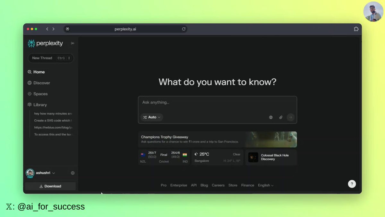Open the English language dropdown
385x217 pixels.
(266, 185)
